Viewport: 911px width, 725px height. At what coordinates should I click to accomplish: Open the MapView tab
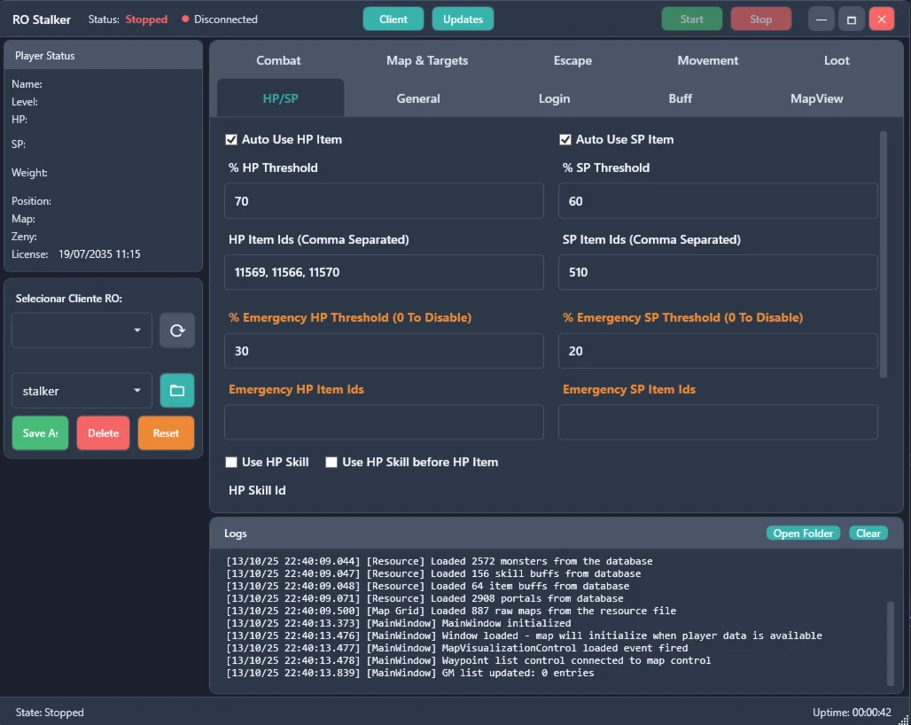point(816,98)
